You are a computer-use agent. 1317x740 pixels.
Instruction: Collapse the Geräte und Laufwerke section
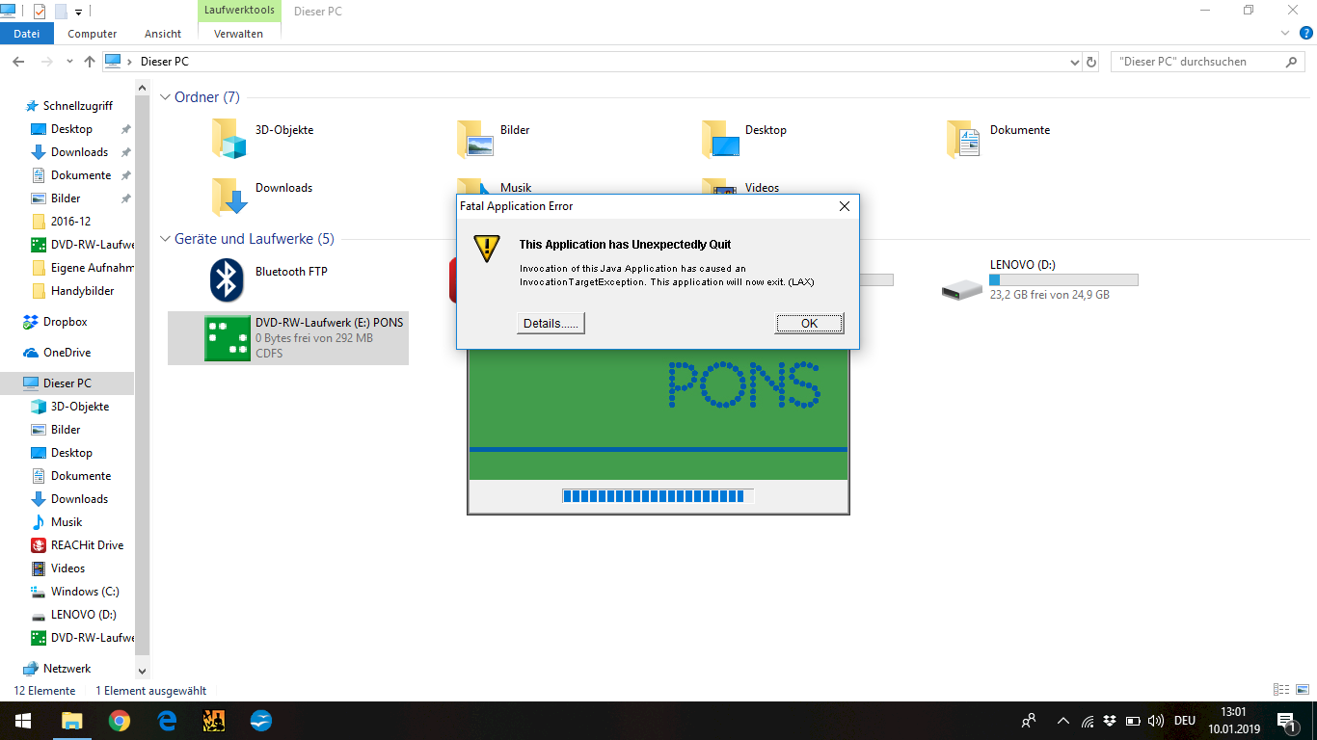pyautogui.click(x=164, y=238)
